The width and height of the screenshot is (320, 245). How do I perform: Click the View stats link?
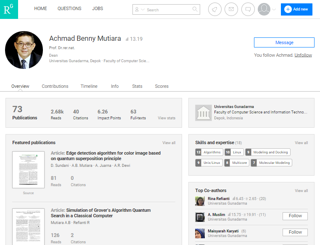point(167,118)
